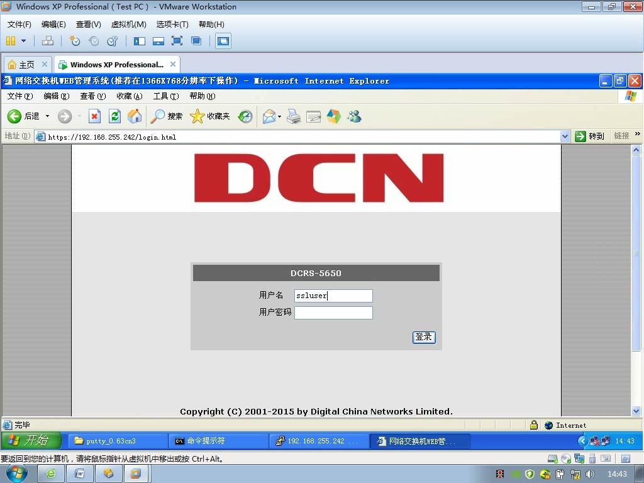Click the IE history icon
Viewport: 644px width, 483px height.
[x=245, y=116]
